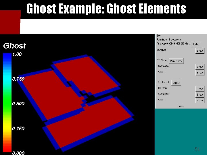Click the '3 Chunks' label
The width and height of the screenshot is (207, 155).
(161, 50)
